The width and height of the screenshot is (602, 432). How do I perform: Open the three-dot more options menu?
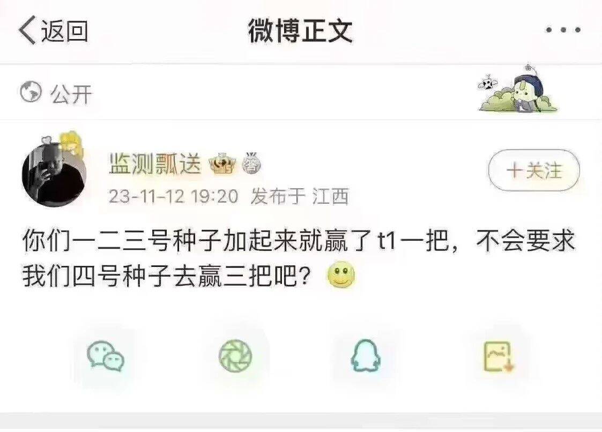pyautogui.click(x=563, y=30)
